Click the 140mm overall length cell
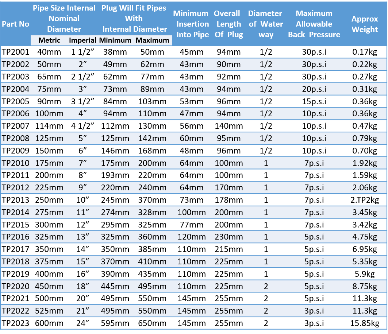Screen dimensions: 388x334 point(228,126)
